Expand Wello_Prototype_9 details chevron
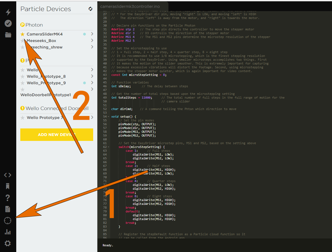Viewport: 332px width, 252px height. pos(92,83)
